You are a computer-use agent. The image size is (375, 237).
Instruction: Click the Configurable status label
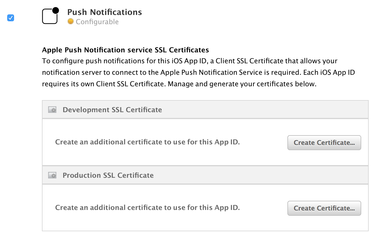(x=97, y=22)
